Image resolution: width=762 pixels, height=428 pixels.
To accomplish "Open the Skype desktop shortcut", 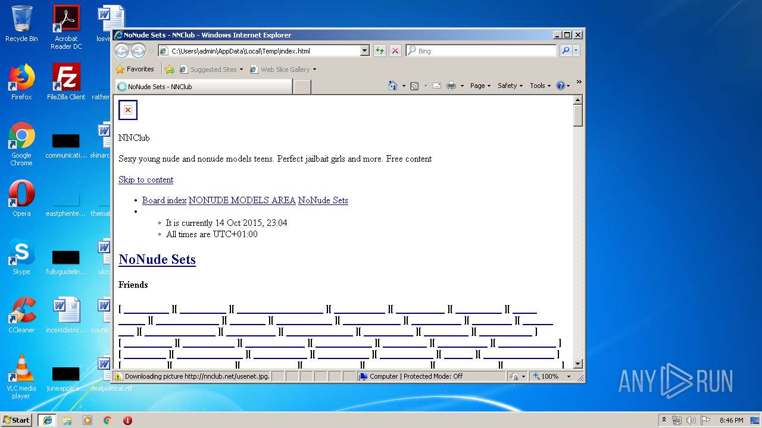I will (x=21, y=257).
